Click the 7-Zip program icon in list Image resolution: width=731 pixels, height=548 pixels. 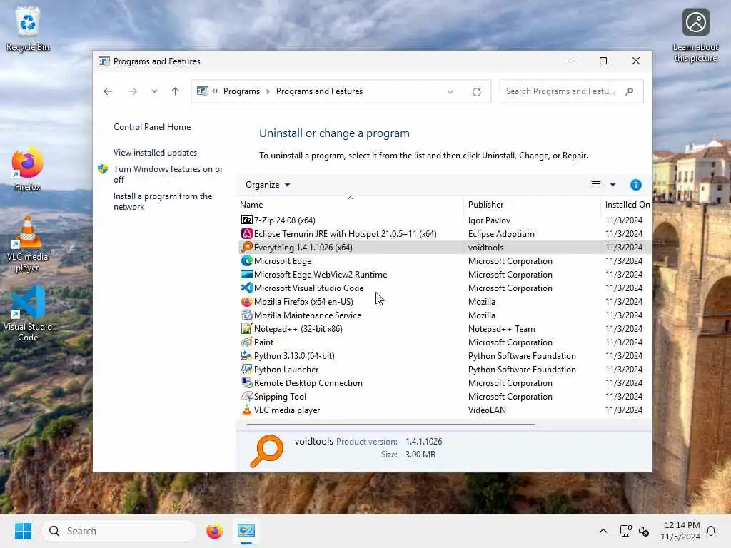pos(246,220)
